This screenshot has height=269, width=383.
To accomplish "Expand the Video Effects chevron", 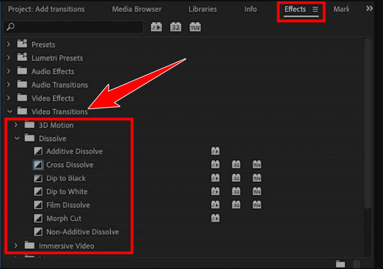I will click(9, 98).
